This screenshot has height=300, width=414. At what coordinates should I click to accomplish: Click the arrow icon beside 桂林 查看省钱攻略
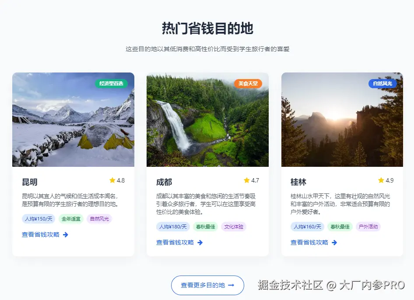334,243
